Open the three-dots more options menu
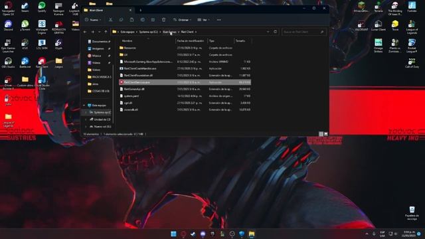This screenshot has height=239, width=425. (x=218, y=20)
